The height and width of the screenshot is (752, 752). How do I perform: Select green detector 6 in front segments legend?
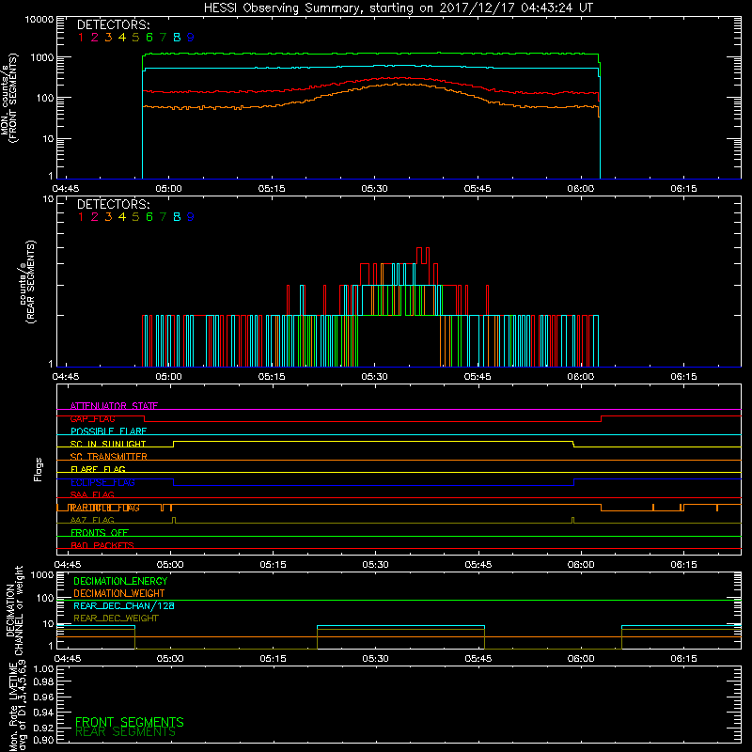tap(149, 38)
